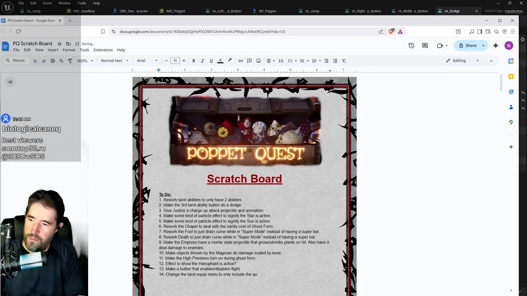Get add-ons with the plus icon
This screenshot has width=527, height=296.
(511, 147)
